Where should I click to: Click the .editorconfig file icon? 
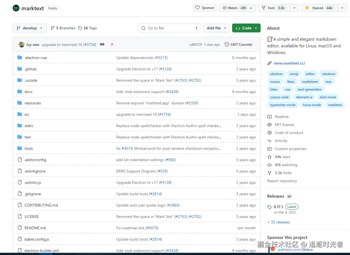[20, 160]
